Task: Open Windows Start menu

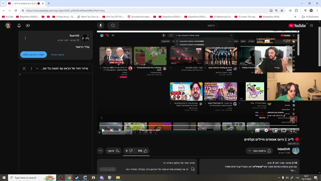Action: (4, 178)
